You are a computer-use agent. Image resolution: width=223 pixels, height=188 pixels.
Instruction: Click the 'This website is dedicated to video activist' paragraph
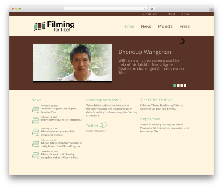pyautogui.click(x=111, y=111)
